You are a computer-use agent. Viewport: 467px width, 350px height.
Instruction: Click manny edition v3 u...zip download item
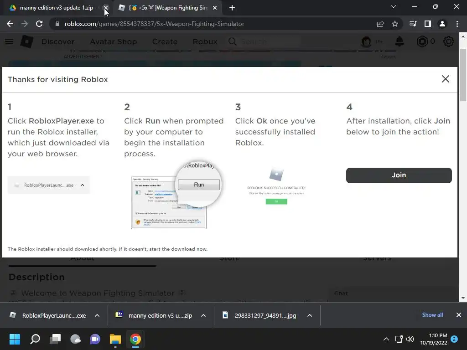pos(154,315)
